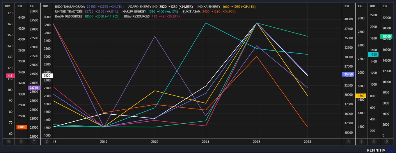Click the 22000 tick on D axis

click(x=387, y=18)
